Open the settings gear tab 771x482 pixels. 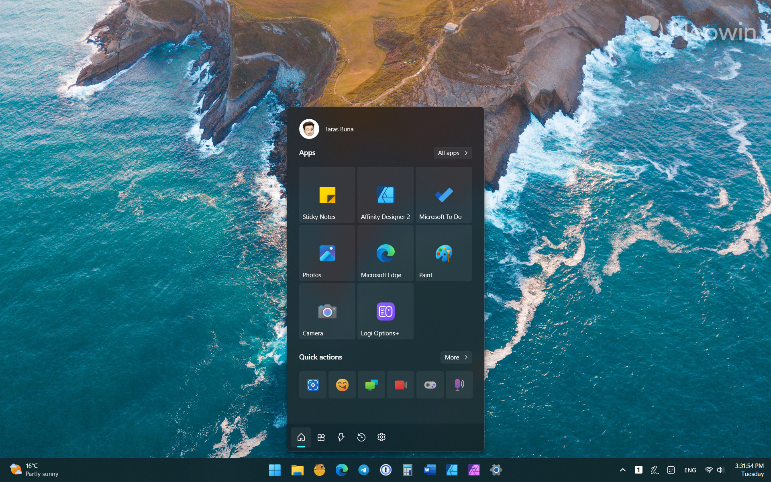[381, 437]
